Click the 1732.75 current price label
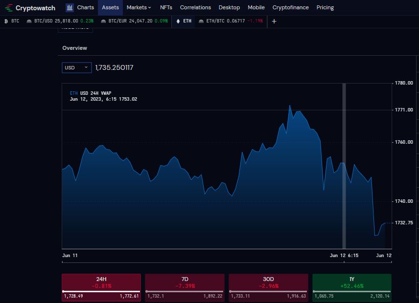 coord(404,223)
